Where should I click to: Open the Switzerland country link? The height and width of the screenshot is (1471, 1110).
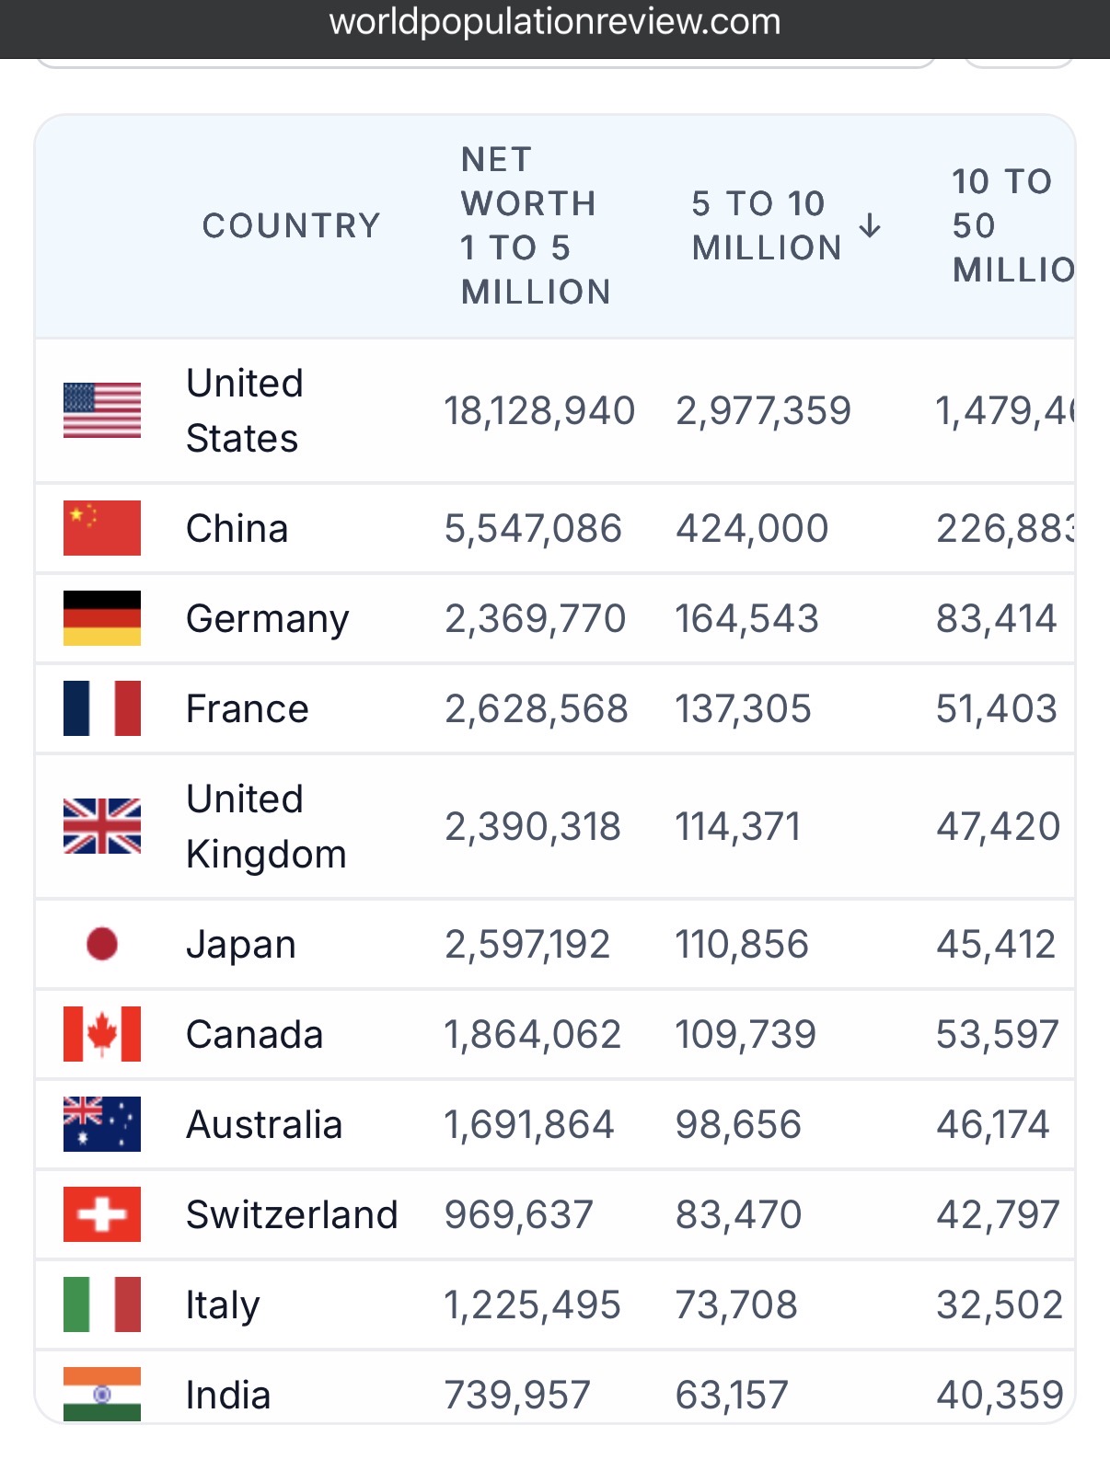pos(292,1214)
